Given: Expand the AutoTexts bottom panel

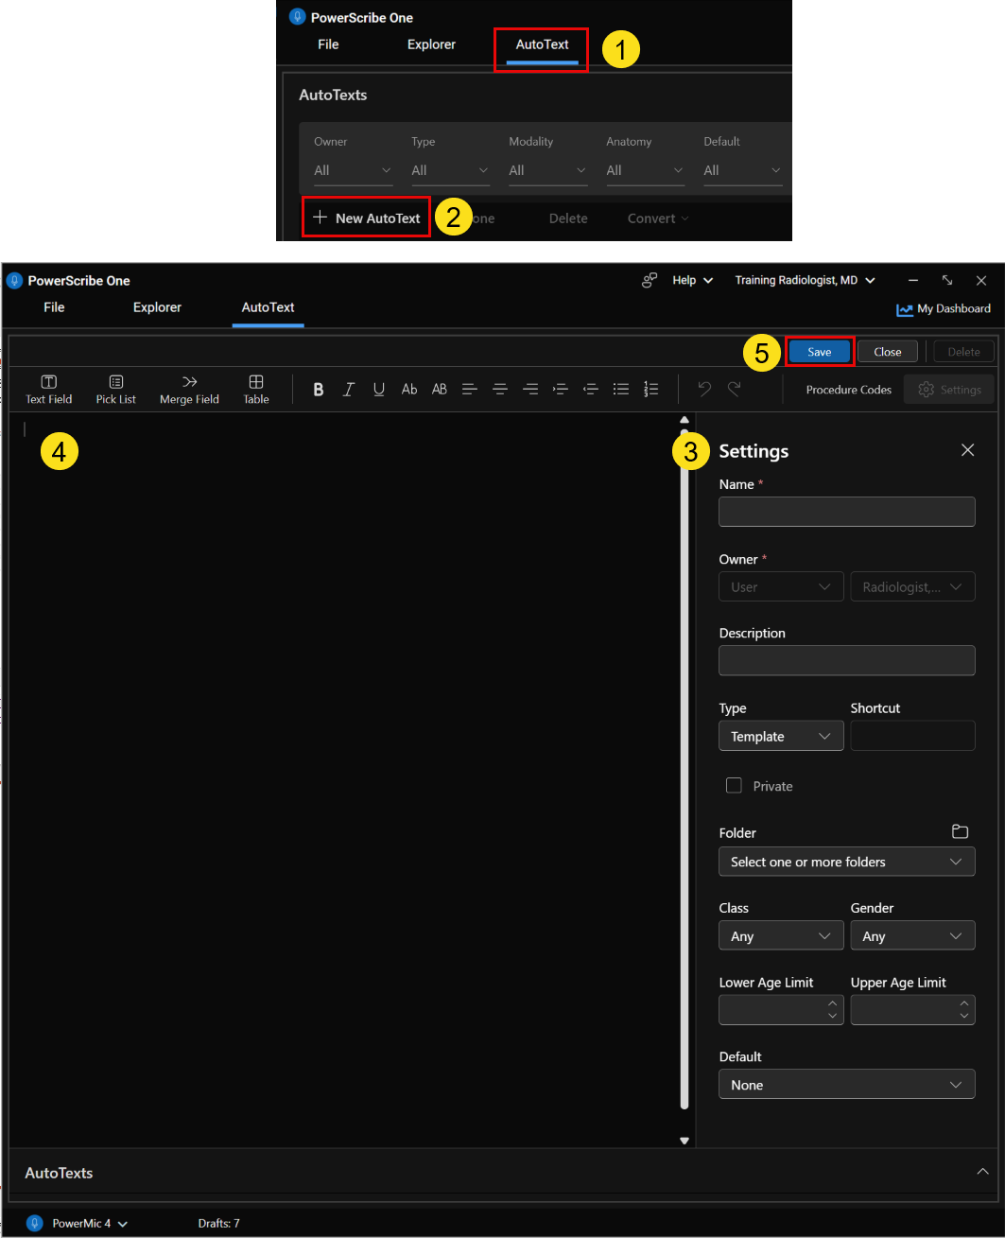Looking at the screenshot, I should click(981, 1172).
